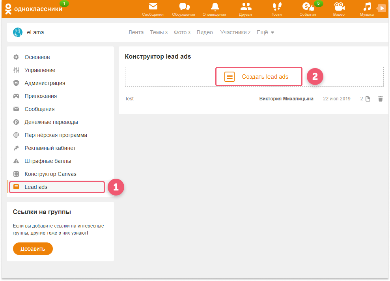Click the Оповещения bell icon

click(214, 7)
